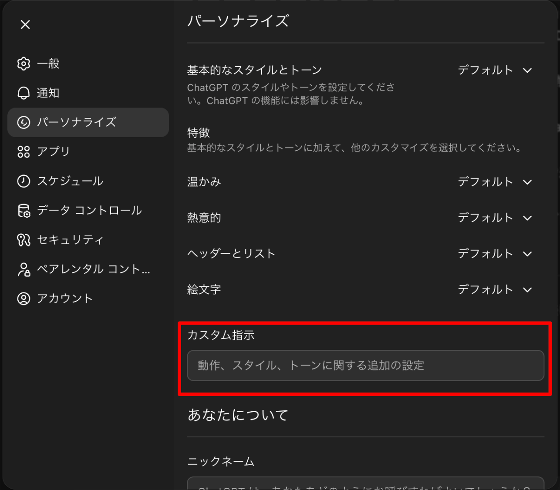Click the bell icon for 通知

(x=24, y=93)
